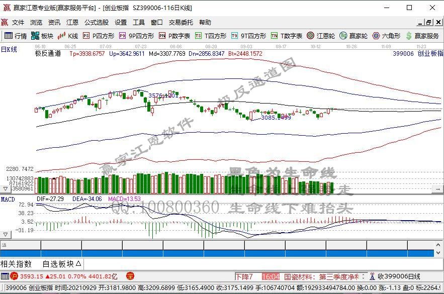Click the scroll up arrow of bottom panel

point(438,245)
